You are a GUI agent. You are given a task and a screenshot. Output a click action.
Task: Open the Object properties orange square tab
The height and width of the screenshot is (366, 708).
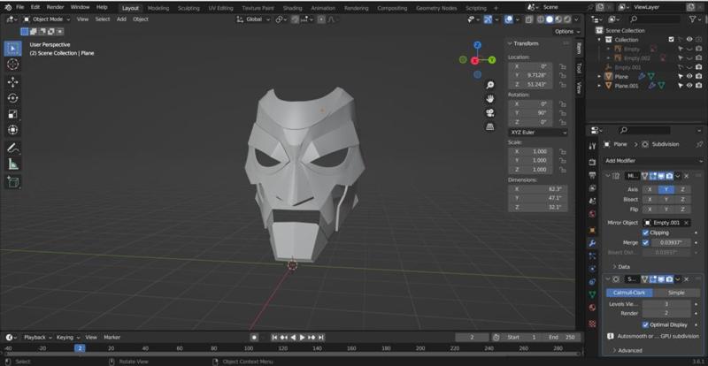tap(592, 230)
